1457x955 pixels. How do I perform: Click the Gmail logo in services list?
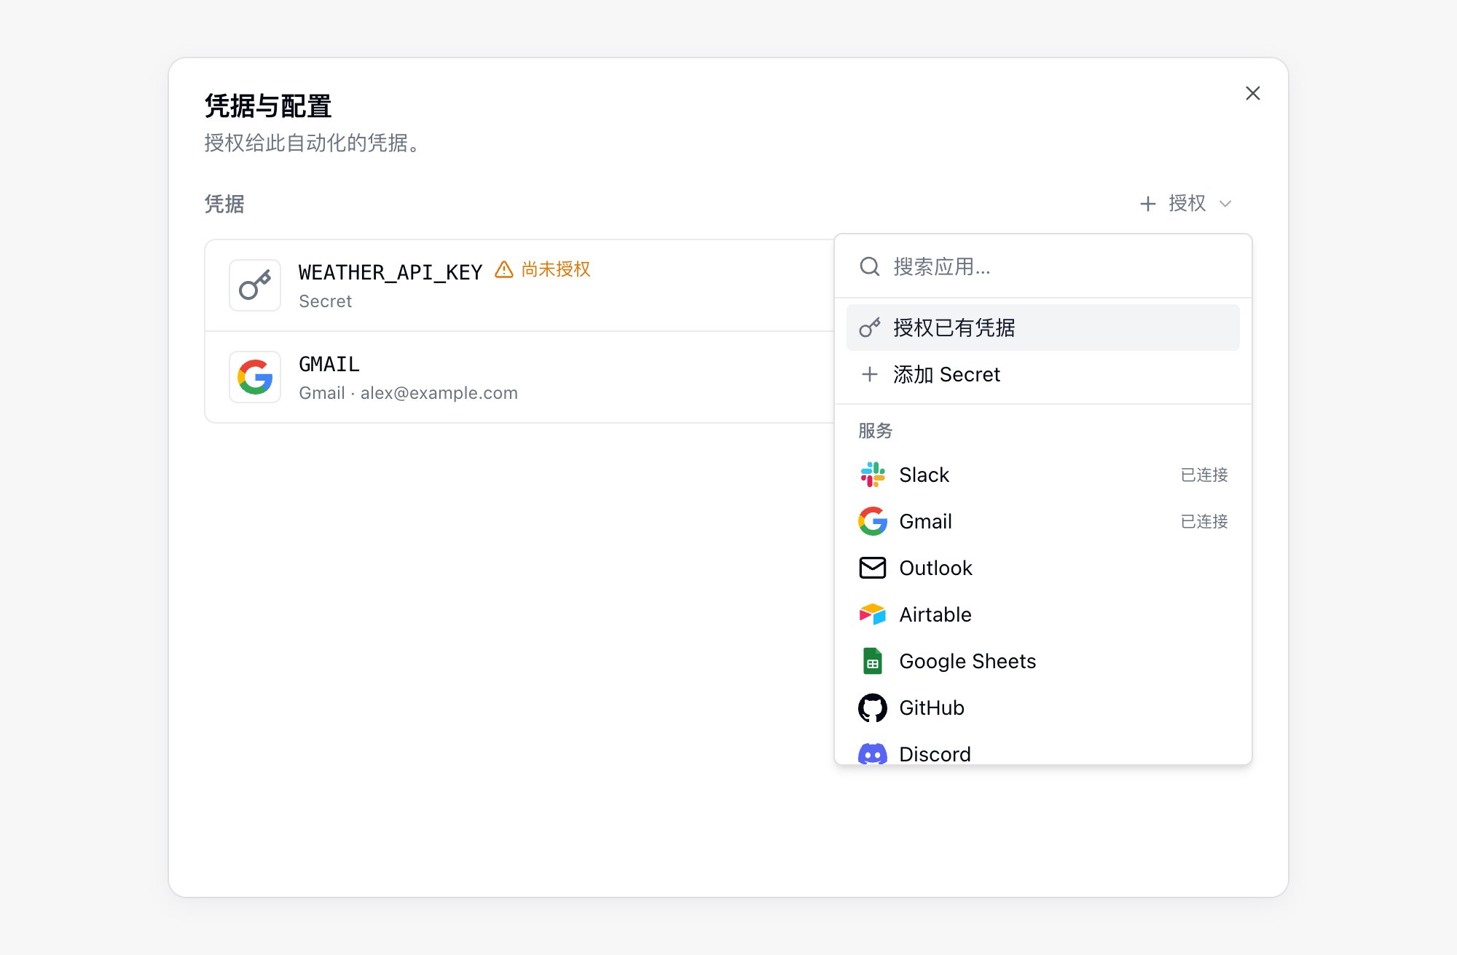tap(873, 521)
